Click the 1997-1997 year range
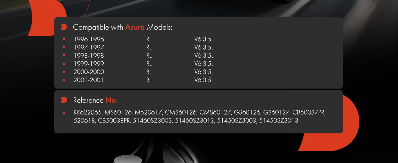The width and height of the screenshot is (398, 163). coord(89,48)
